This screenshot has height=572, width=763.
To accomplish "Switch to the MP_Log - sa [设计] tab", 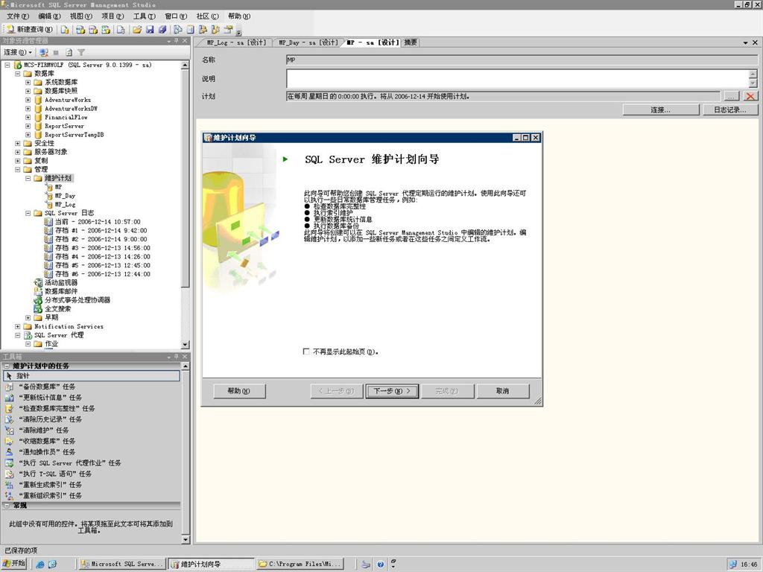I will tap(236, 42).
